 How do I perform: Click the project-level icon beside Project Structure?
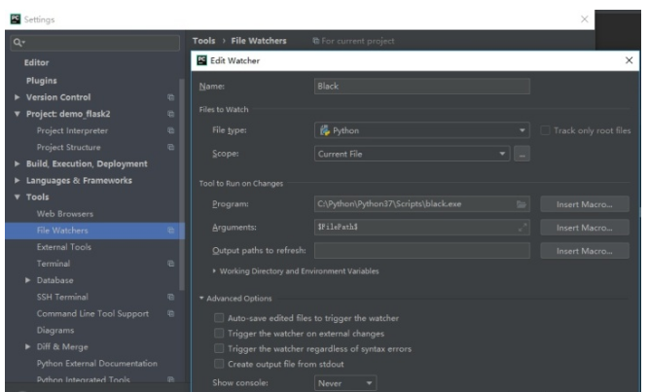(170, 147)
